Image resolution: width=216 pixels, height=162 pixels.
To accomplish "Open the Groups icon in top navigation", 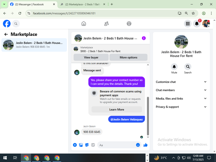I will (x=129, y=24).
